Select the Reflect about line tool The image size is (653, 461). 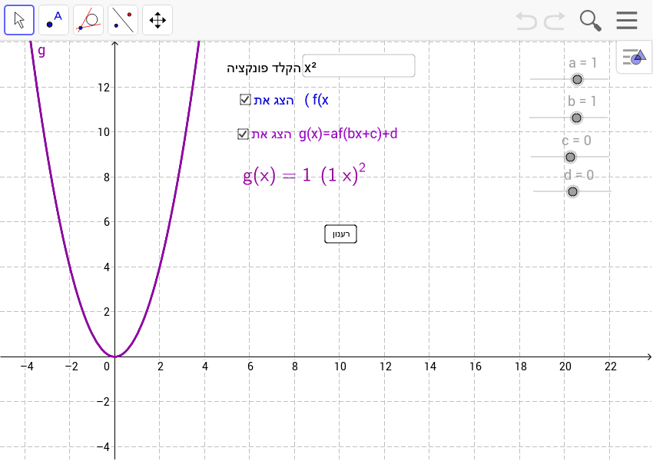(123, 20)
